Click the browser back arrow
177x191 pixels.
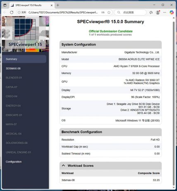[x=5, y=12]
